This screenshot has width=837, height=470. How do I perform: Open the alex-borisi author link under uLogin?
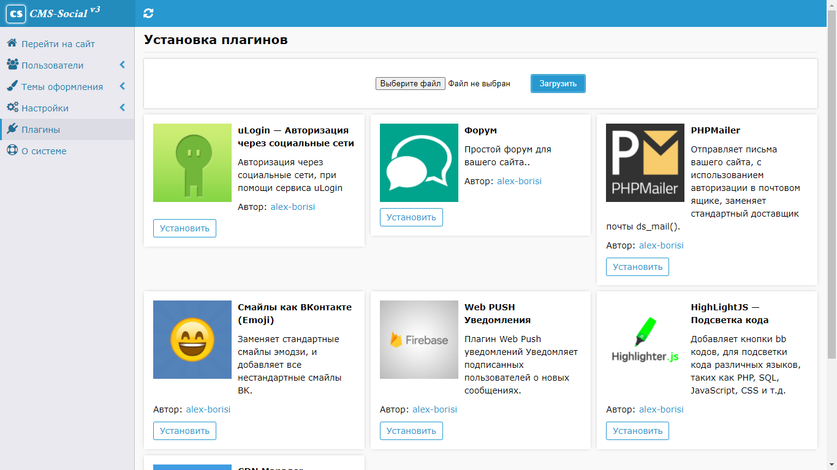[293, 207]
